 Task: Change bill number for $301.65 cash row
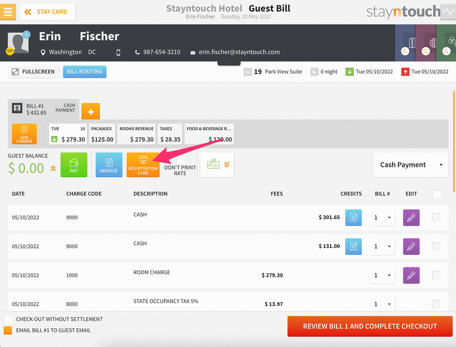tap(383, 217)
